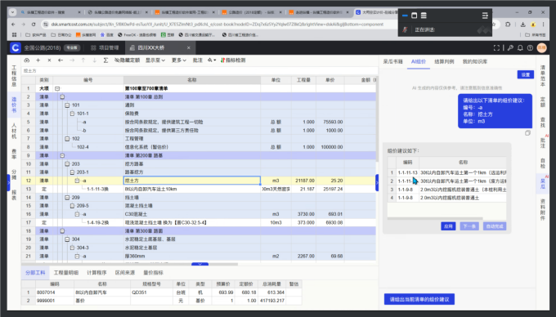Click the left arrow outdent icon
This screenshot has height=317, width=556.
61,60
